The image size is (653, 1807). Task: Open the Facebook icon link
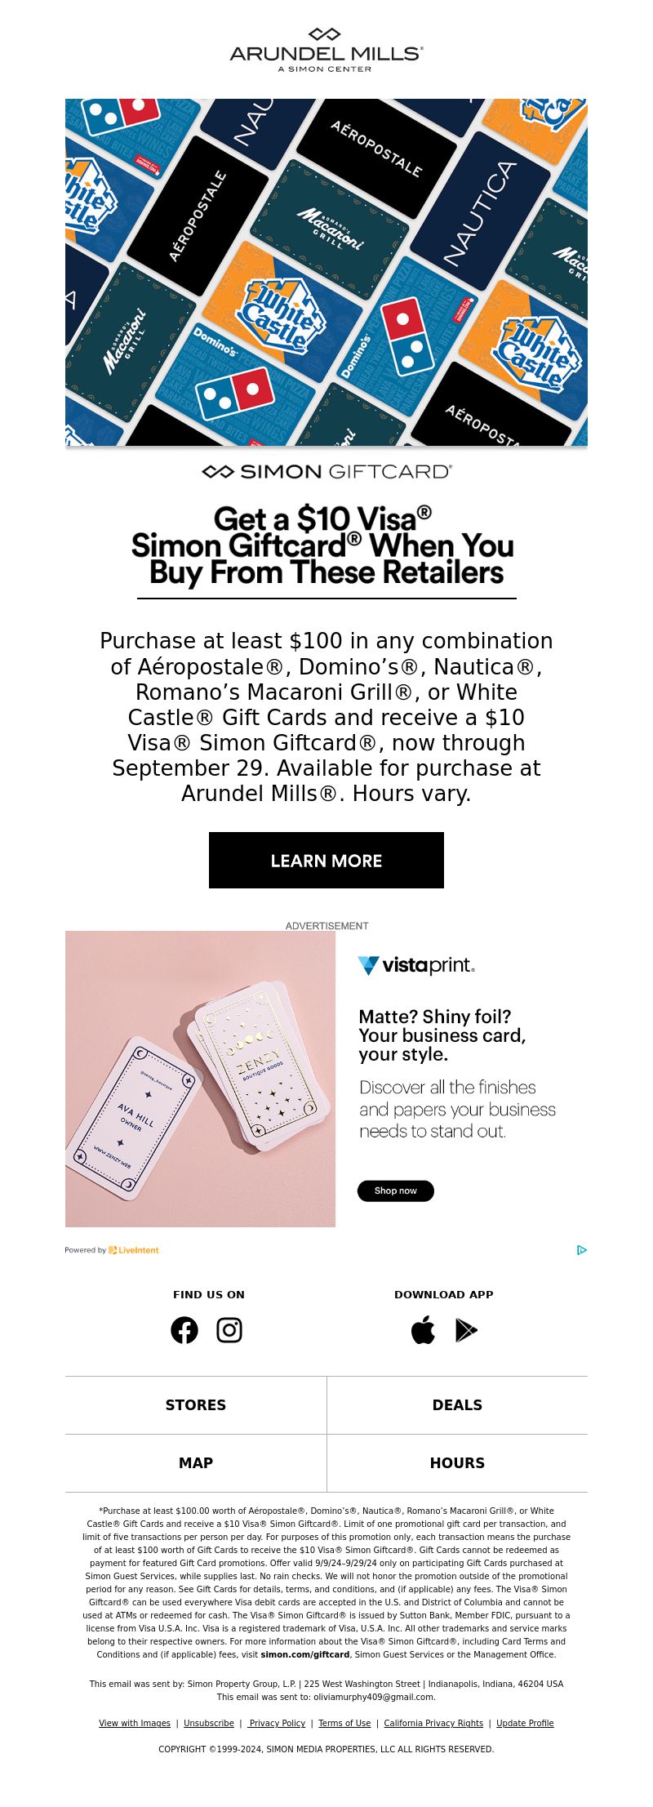[184, 1330]
